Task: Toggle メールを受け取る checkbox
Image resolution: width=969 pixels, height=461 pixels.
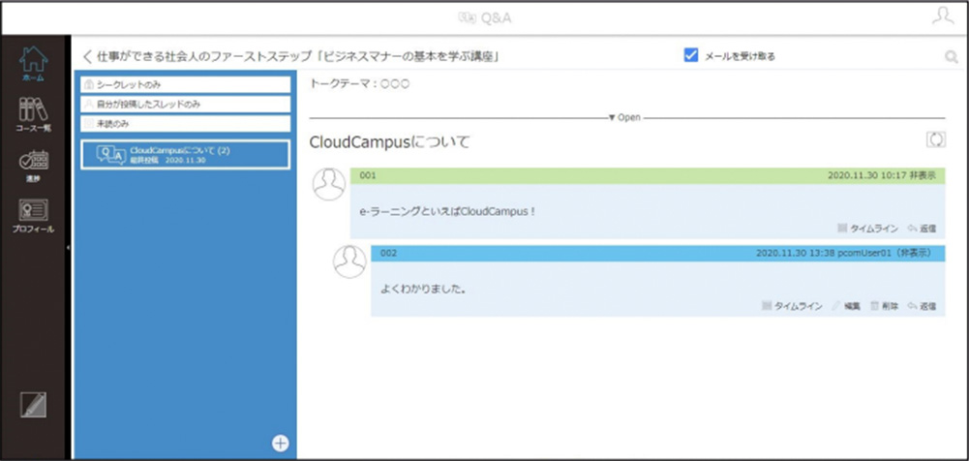Action: tap(691, 55)
